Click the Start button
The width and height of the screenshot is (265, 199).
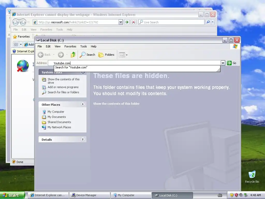pyautogui.click(x=12, y=195)
